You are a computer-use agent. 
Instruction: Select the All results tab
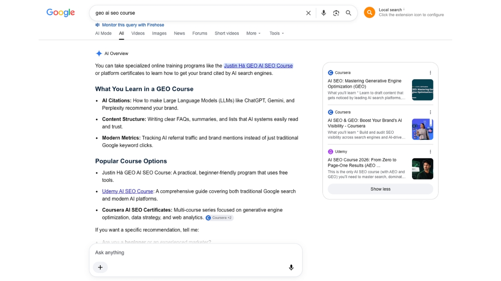coord(121,33)
